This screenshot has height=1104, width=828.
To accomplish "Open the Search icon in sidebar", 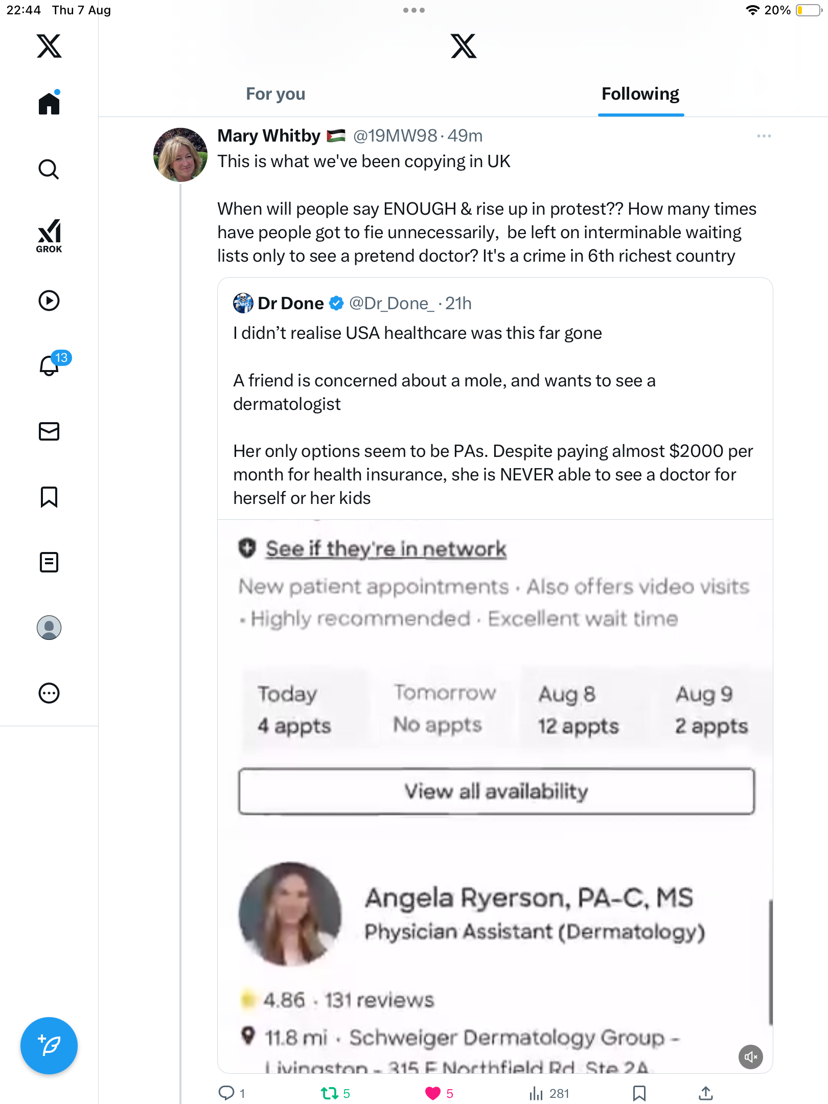I will pos(49,169).
